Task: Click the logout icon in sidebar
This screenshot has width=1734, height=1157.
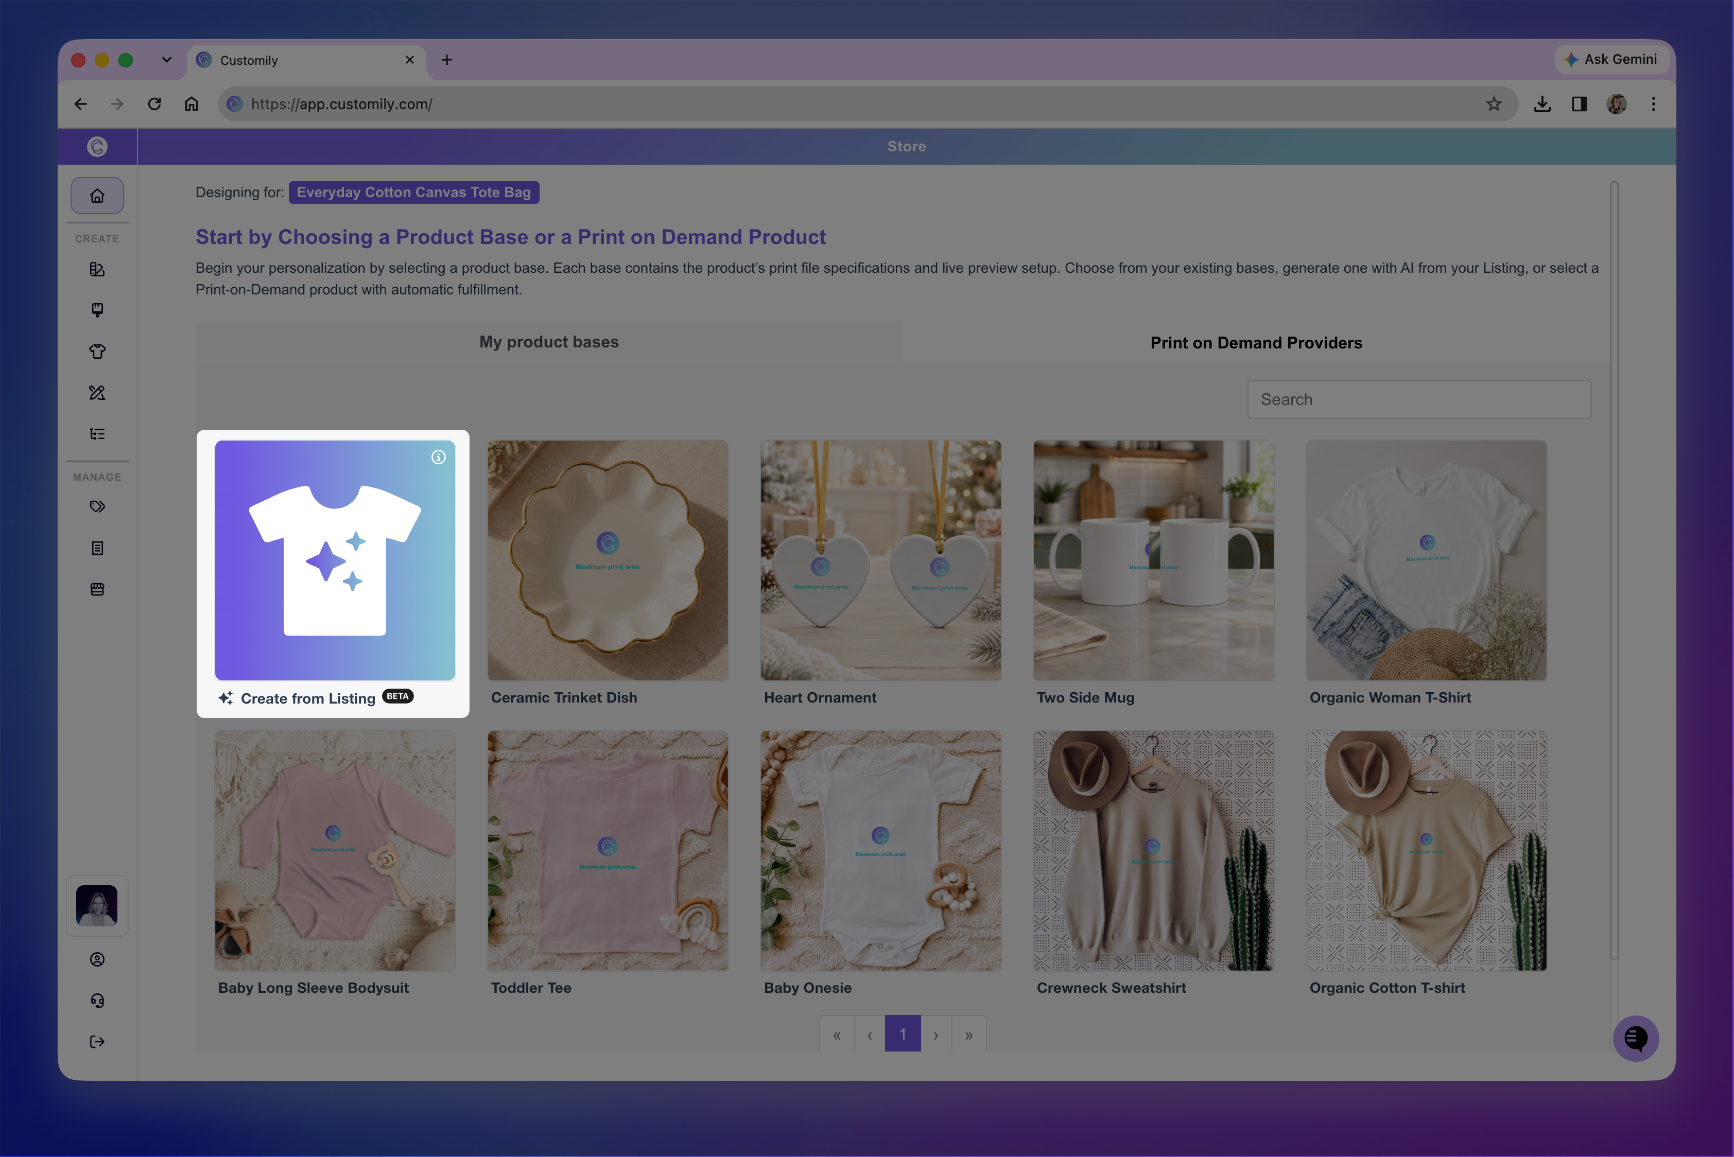Action: 97,1042
